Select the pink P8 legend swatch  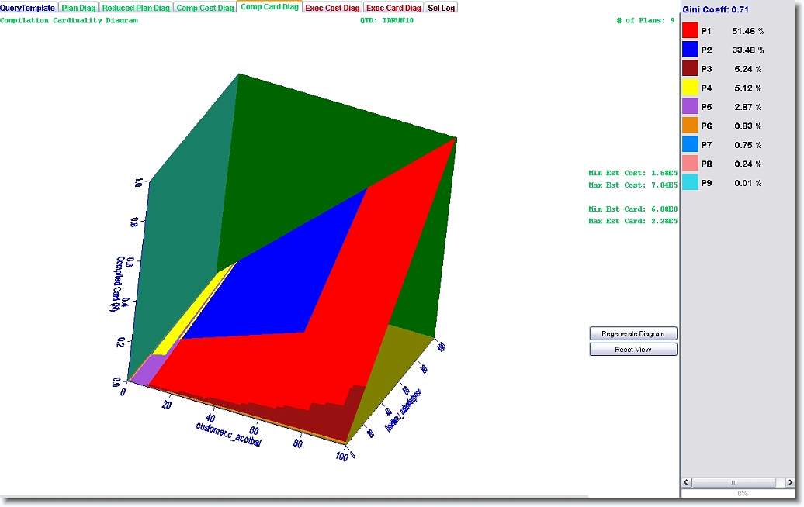tap(690, 164)
